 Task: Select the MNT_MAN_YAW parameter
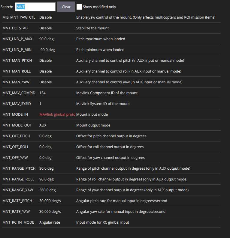click(16, 82)
